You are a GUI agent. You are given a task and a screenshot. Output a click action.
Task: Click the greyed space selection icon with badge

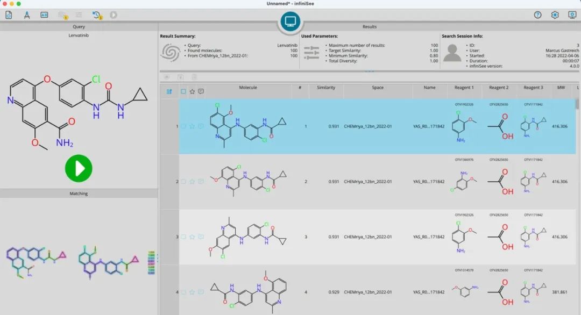[62, 15]
